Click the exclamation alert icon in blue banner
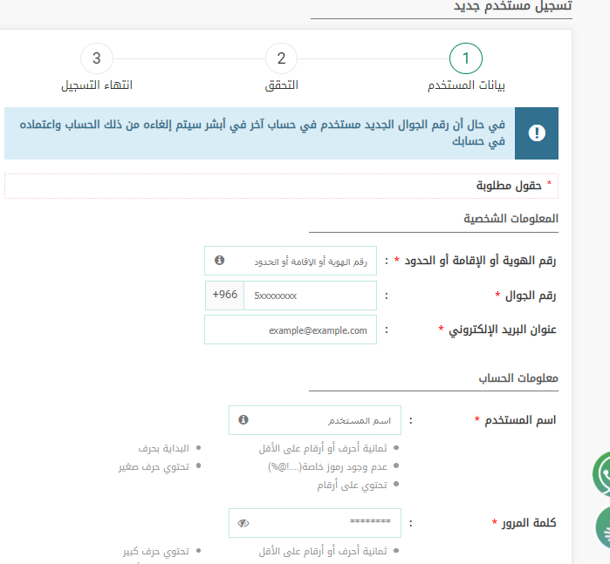This screenshot has width=610, height=564. pyautogui.click(x=537, y=133)
